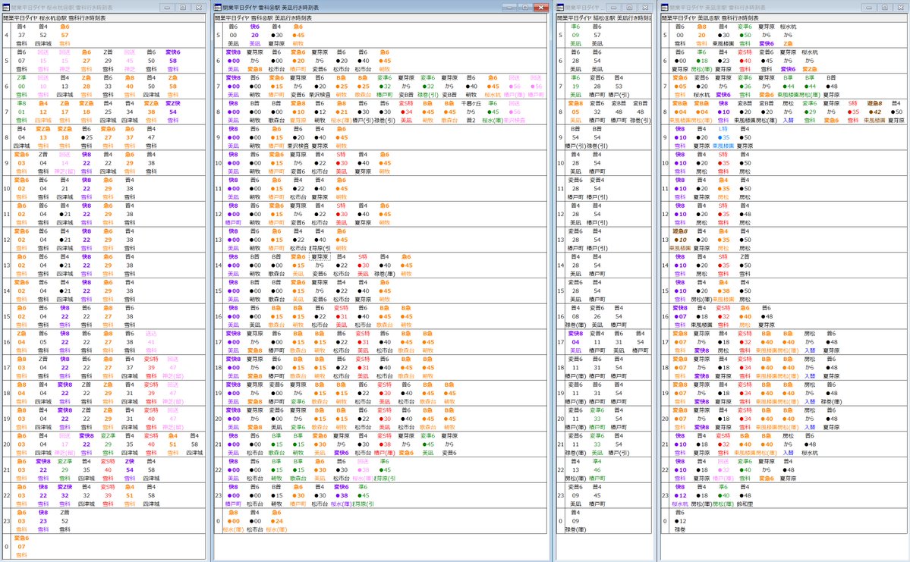This screenshot has width=910, height=562.
Task: Click the app icon in the rightmost window's title bar
Action: 665,8
